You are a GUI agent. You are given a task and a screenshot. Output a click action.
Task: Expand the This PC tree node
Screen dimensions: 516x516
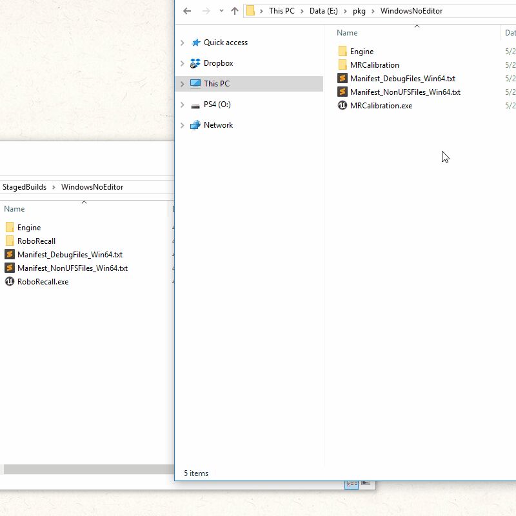coord(183,84)
